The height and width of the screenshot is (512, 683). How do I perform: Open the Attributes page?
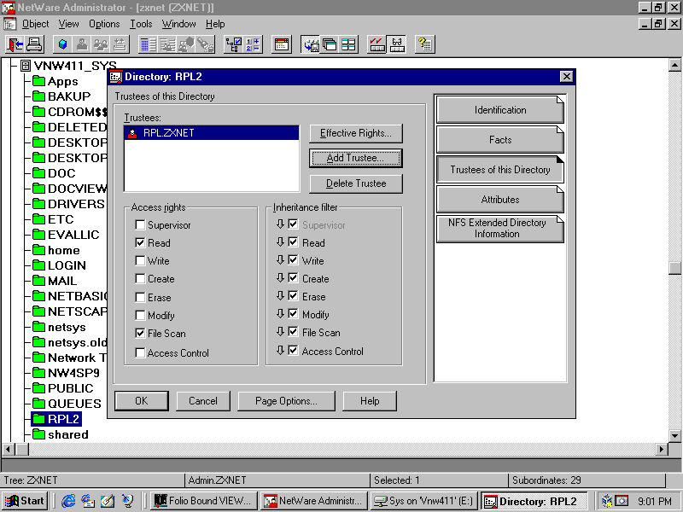(x=500, y=200)
